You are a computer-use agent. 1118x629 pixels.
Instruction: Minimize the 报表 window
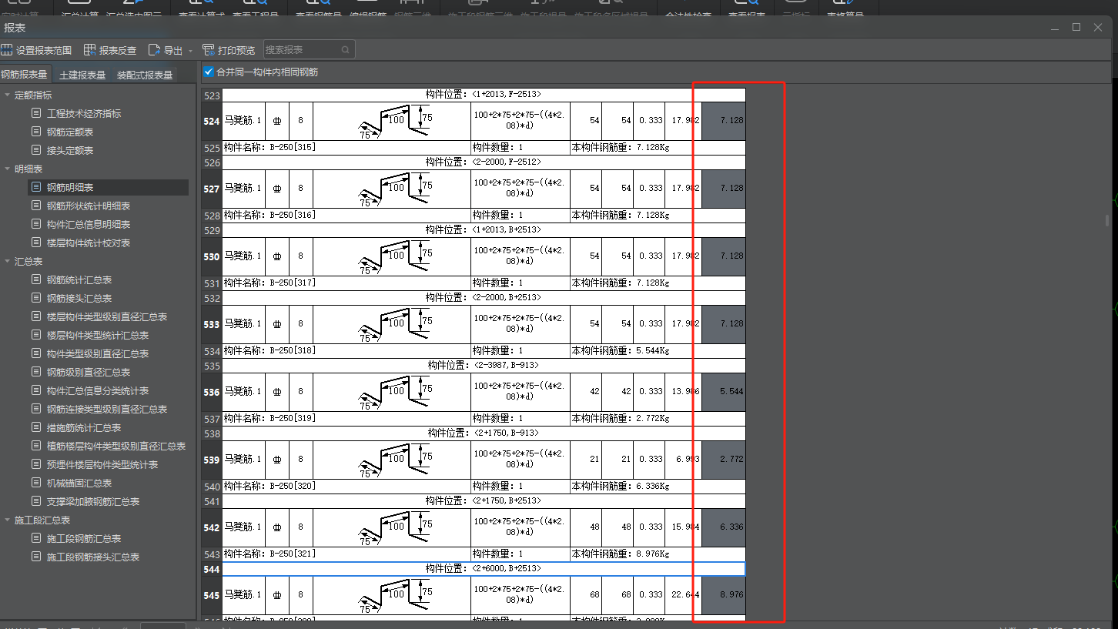(x=1055, y=28)
